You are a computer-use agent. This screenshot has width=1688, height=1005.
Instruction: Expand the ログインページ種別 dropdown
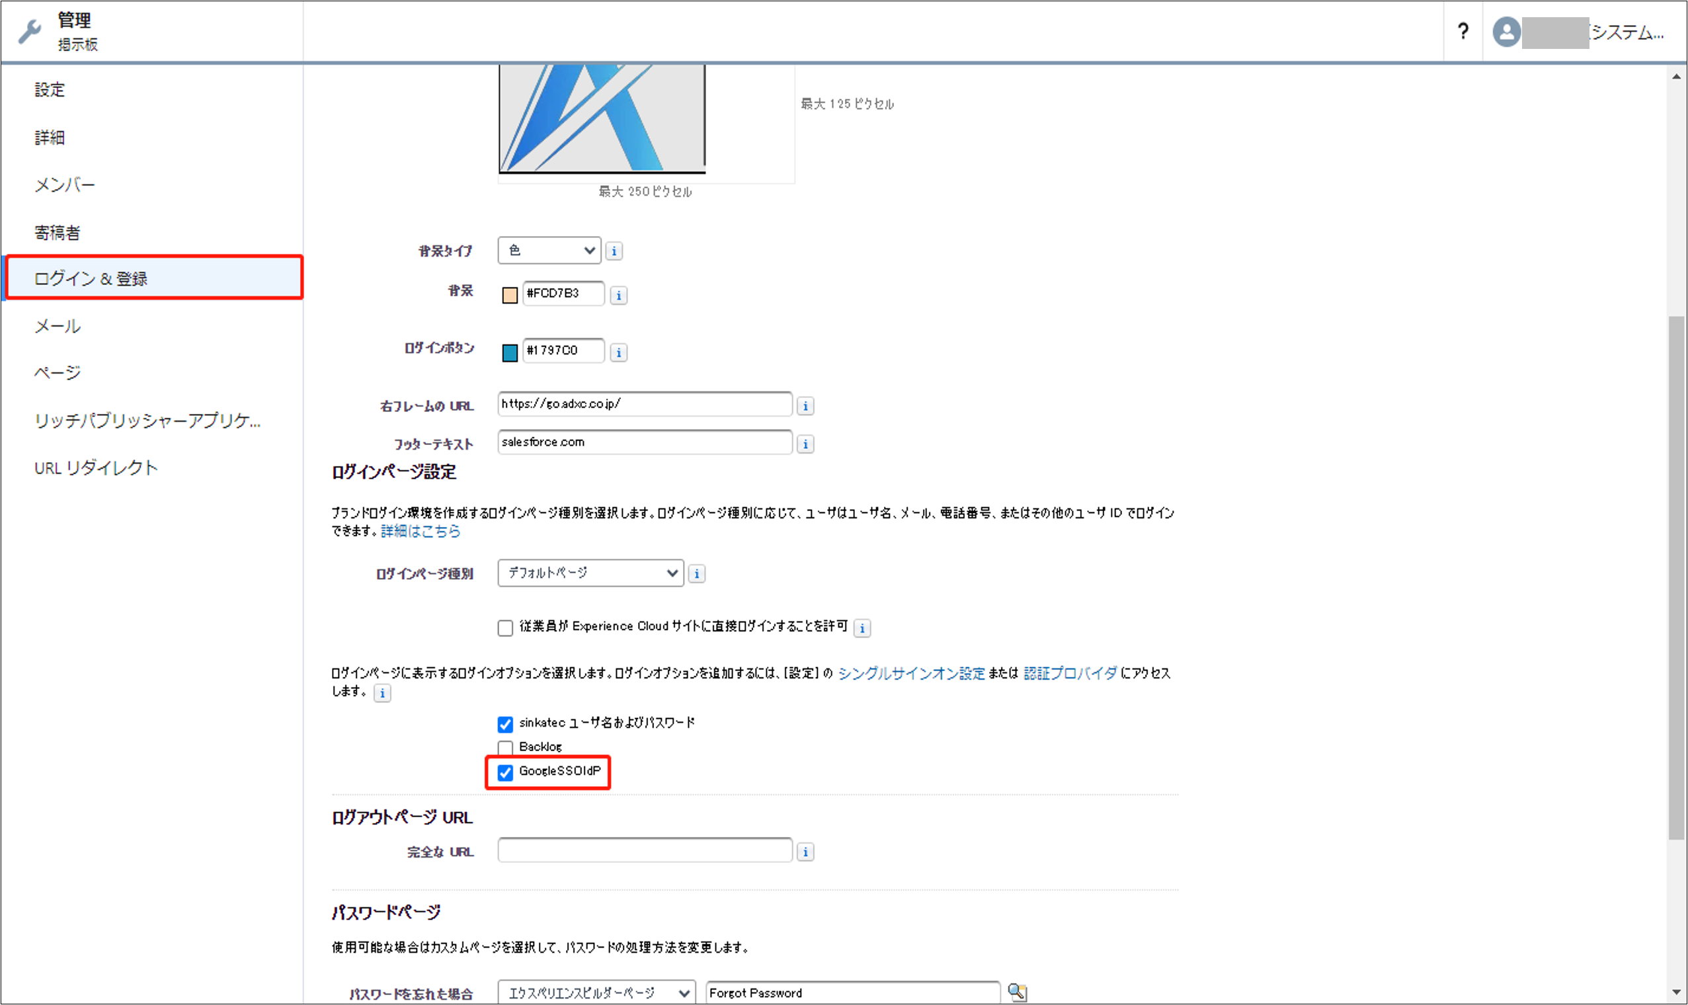[x=590, y=573]
